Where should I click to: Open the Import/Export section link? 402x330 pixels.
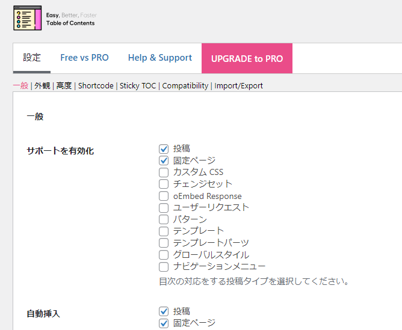coord(238,85)
